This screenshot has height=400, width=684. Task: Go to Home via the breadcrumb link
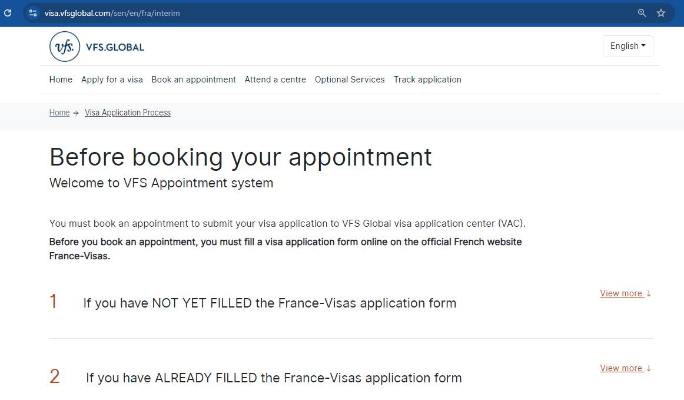point(59,113)
